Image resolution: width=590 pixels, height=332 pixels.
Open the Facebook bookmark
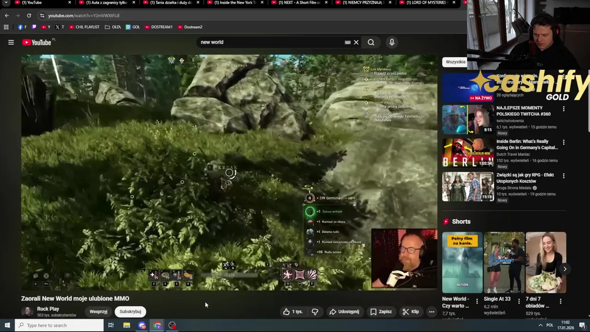(22, 27)
